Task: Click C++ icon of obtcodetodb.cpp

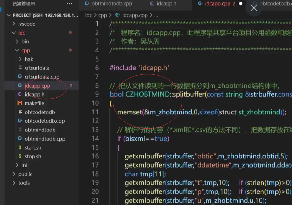Action: (x=20, y=121)
